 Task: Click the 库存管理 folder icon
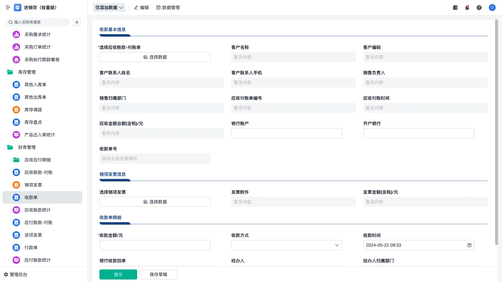coord(10,72)
